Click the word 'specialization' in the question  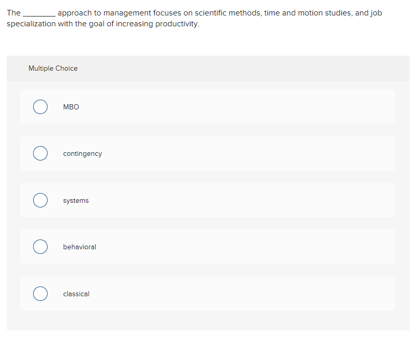[31, 24]
